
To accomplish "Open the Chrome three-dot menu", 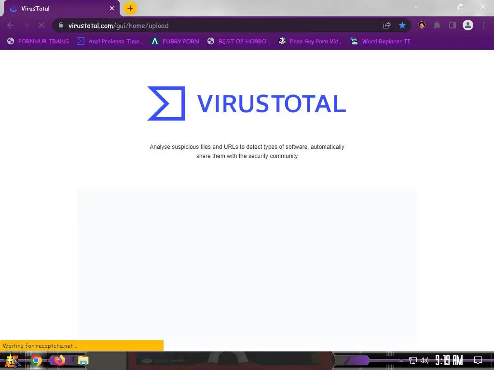I will [x=483, y=25].
